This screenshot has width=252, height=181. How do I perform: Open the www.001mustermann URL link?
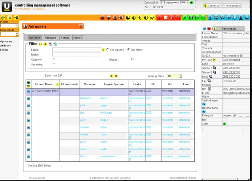point(236,89)
